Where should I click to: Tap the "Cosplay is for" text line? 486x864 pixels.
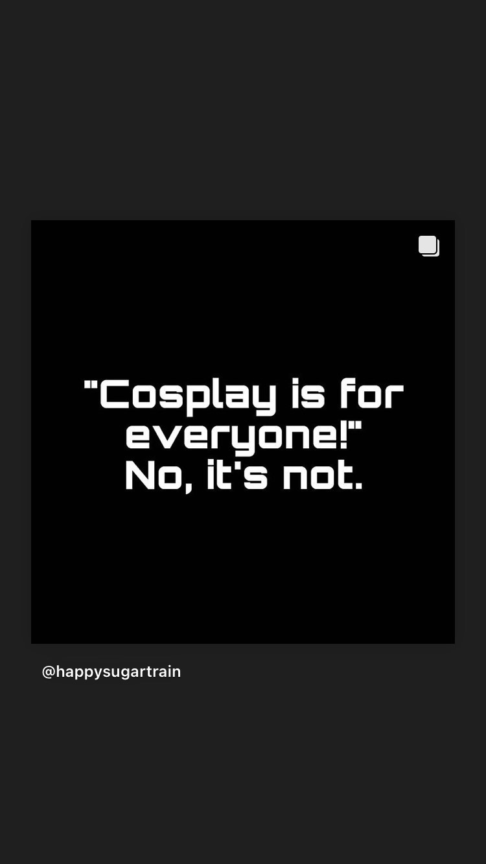click(244, 396)
